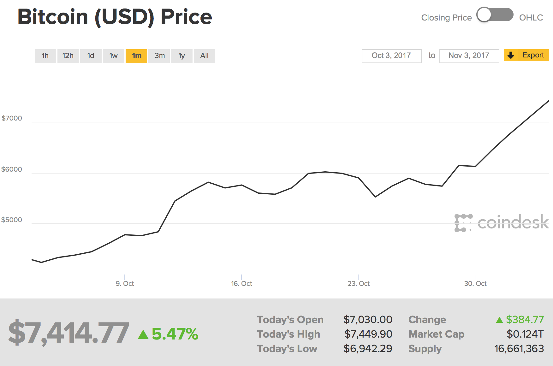This screenshot has width=553, height=366.
Task: Toggle the Closing Price/OHLC switch
Action: (x=495, y=15)
